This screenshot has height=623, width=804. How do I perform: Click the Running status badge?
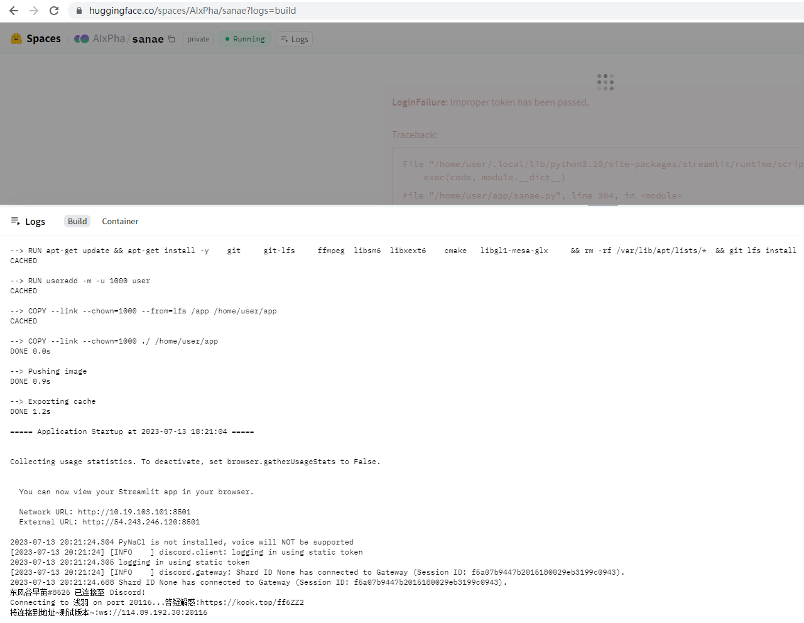244,38
